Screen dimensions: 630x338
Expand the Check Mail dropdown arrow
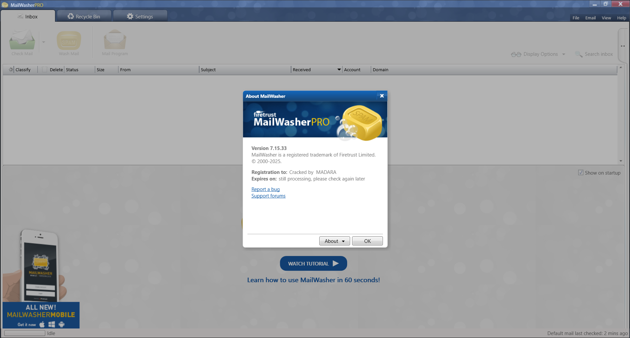44,42
